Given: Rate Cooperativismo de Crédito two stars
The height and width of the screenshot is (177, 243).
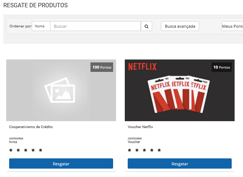Looking at the screenshot, I should pos(18,150).
